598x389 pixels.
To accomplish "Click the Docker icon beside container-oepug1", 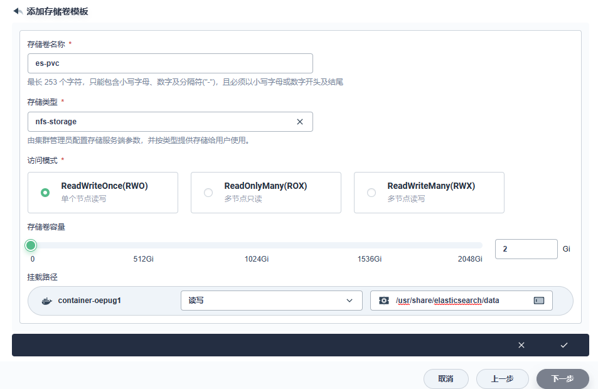I will click(x=46, y=301).
